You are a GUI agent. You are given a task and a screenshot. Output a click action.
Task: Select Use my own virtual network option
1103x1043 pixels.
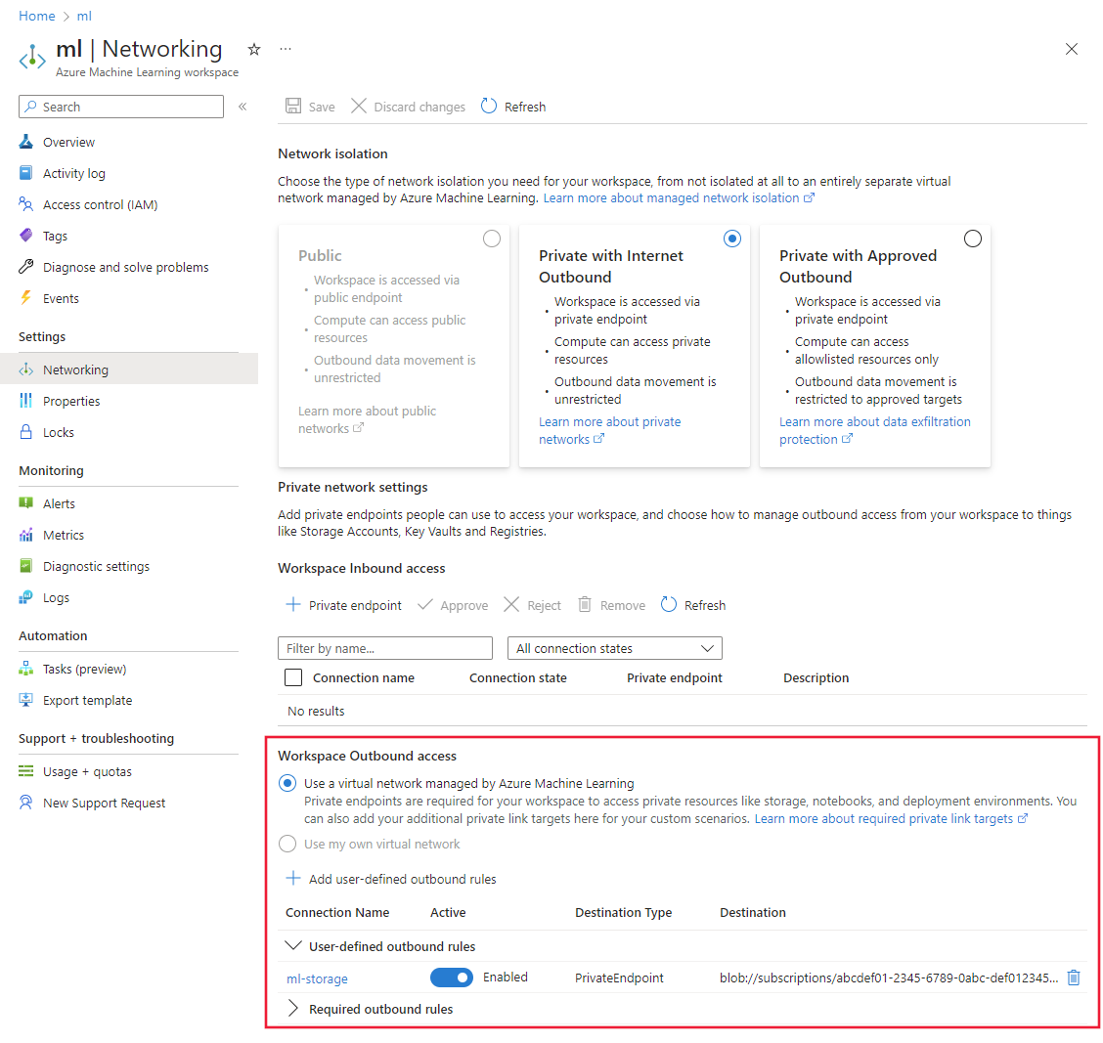(x=287, y=844)
